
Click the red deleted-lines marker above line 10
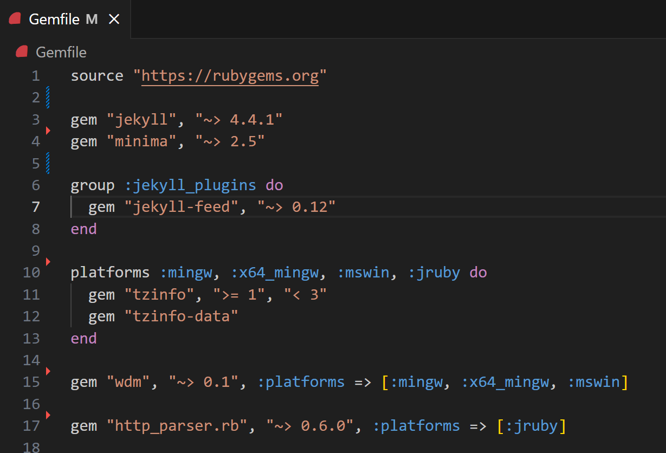click(x=48, y=262)
